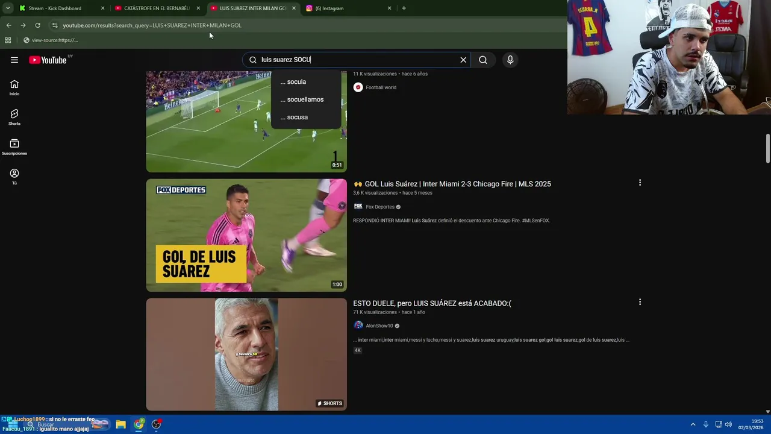This screenshot has height=434, width=771.
Task: Visit the Fox Deportes channel name
Action: coord(380,207)
